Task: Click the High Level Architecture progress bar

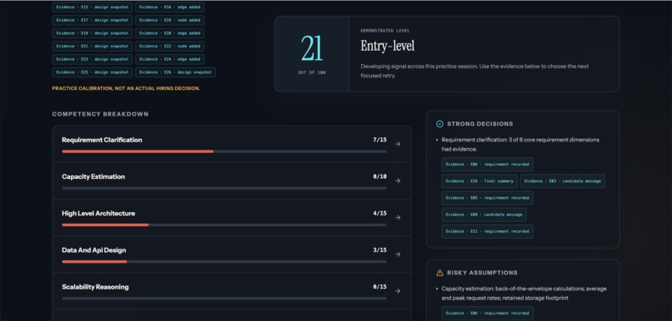Action: [x=224, y=225]
